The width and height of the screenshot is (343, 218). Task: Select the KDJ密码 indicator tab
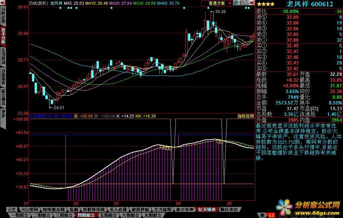tap(30, 210)
